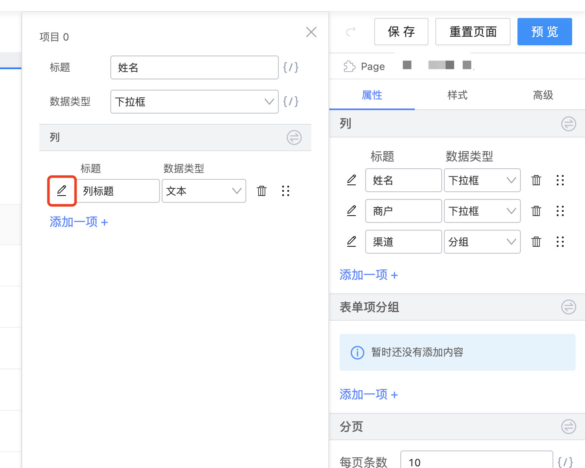Click 添加一项 + under 表单项分组
Screen dimensions: 585x468
click(x=369, y=395)
